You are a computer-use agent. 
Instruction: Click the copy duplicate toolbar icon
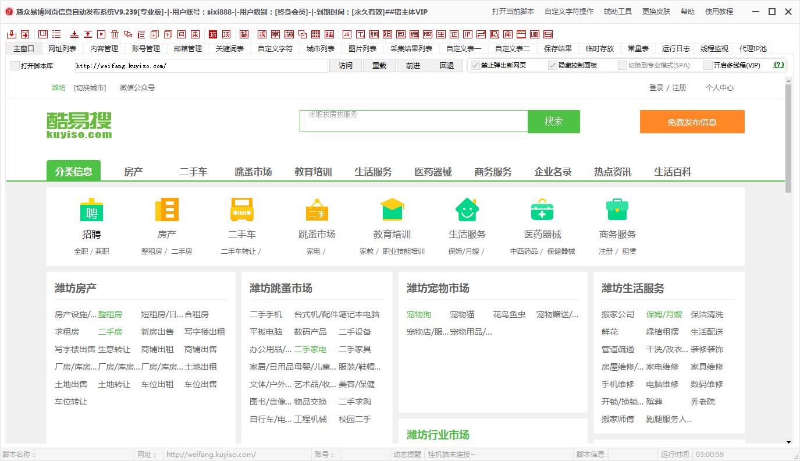pos(127,34)
